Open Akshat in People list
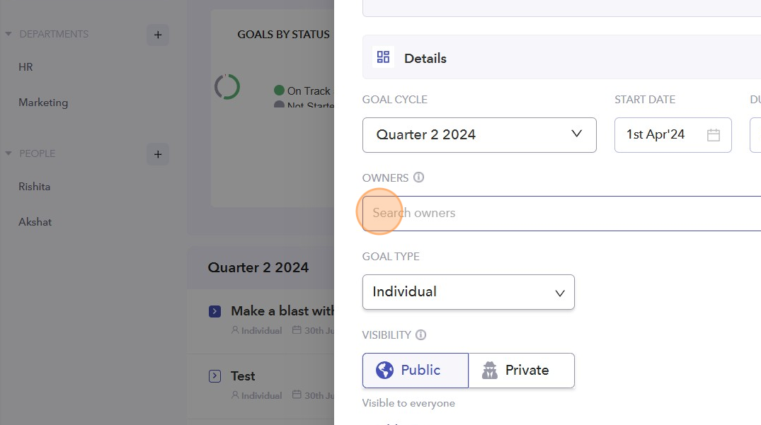This screenshot has width=761, height=425. [35, 222]
